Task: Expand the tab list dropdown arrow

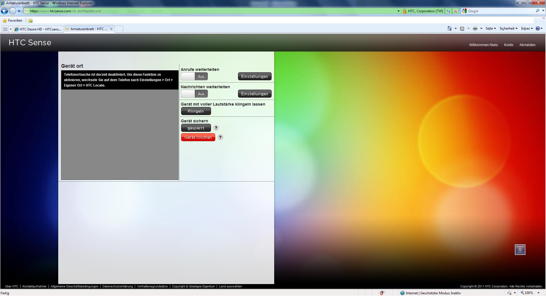Action: [11, 29]
